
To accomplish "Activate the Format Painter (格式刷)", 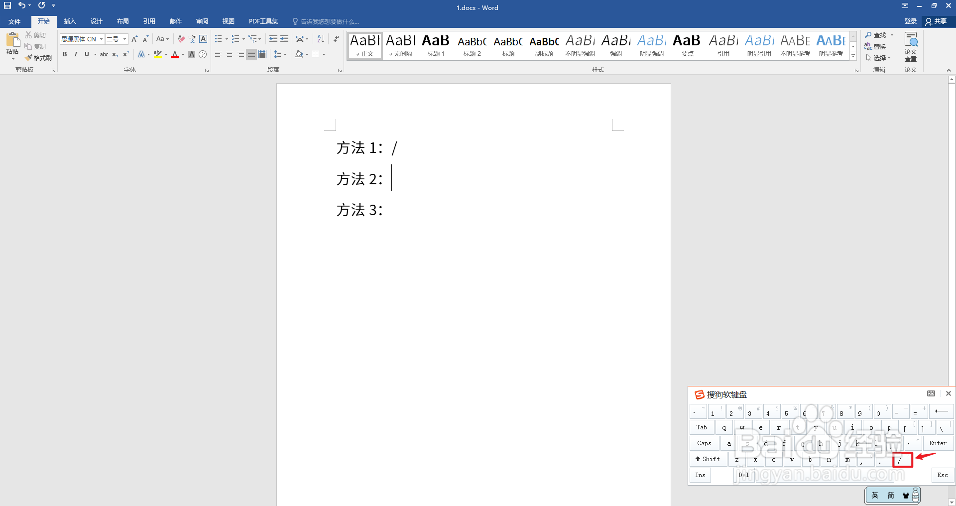I will coord(38,58).
